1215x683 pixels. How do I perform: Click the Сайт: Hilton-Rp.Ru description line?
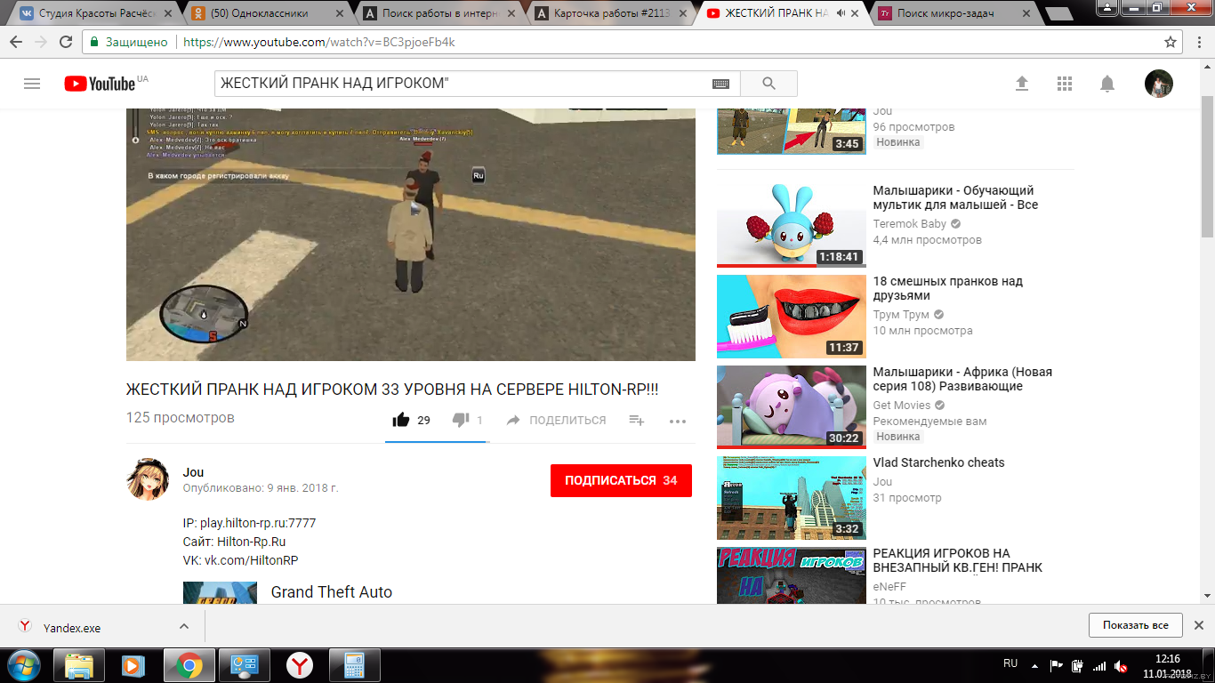click(x=234, y=542)
